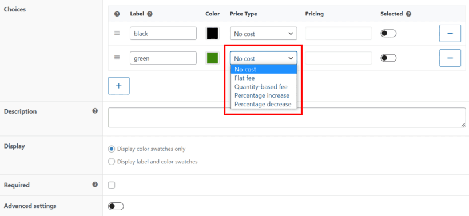The image size is (469, 216).
Task: Click the help icon in Choices table header
Action: click(x=117, y=14)
